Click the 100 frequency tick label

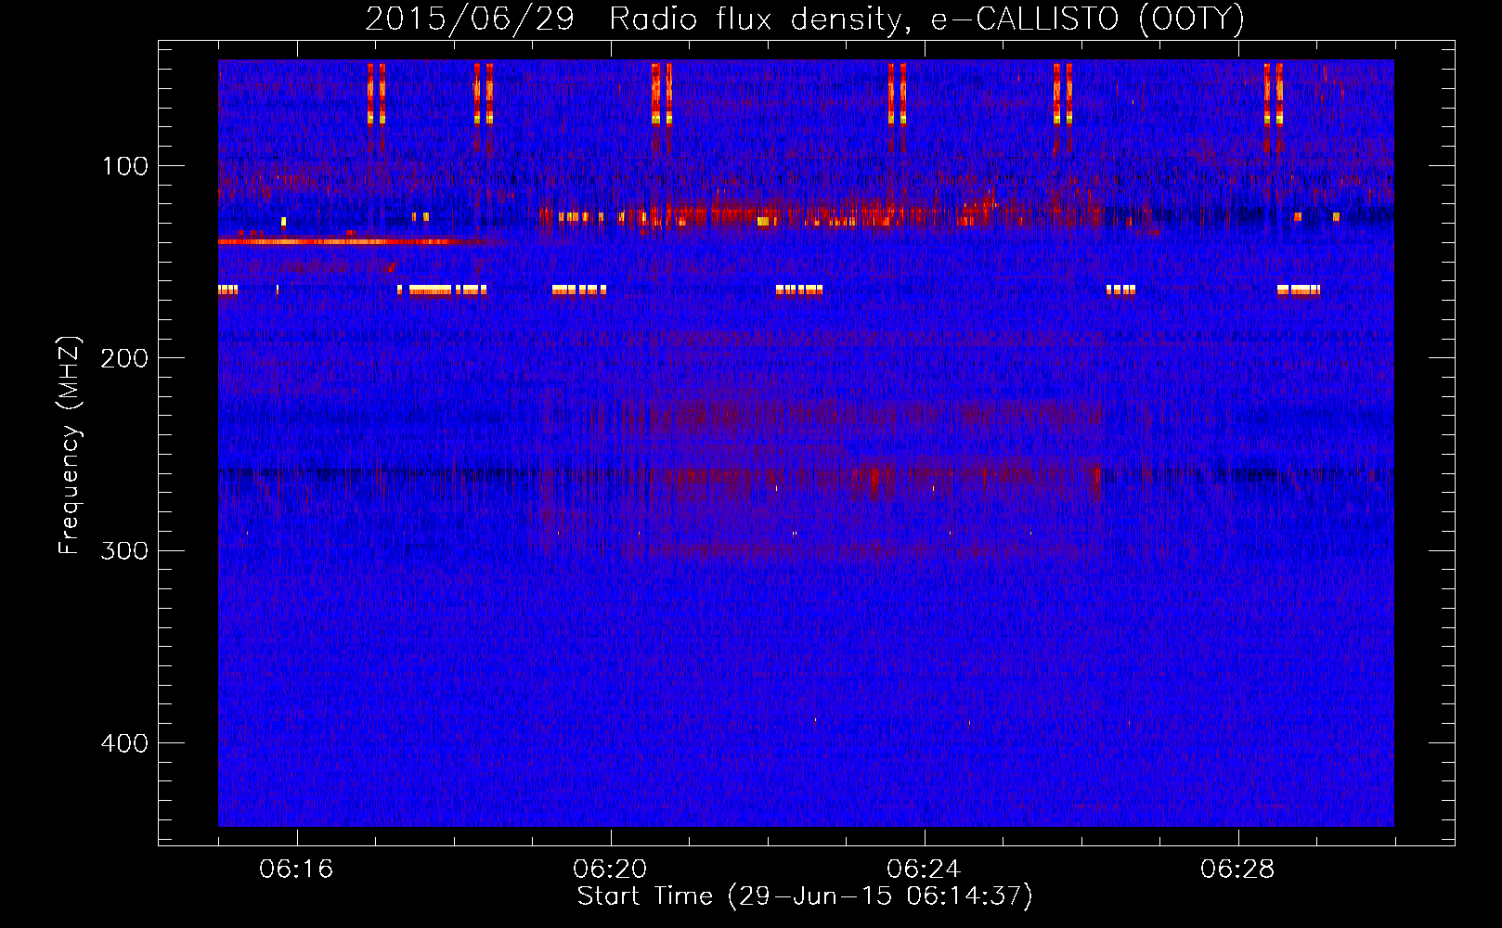(x=124, y=166)
